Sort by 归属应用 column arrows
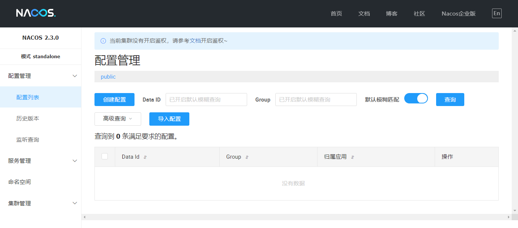The height and width of the screenshot is (228, 518). point(352,157)
